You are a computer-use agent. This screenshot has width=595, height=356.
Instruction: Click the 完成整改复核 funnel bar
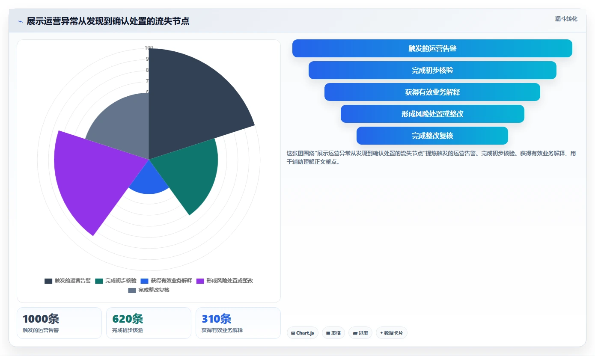click(432, 136)
